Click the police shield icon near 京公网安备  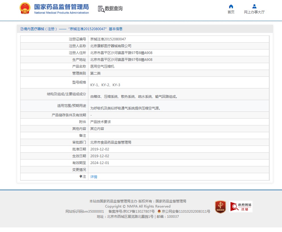[x=159, y=211]
